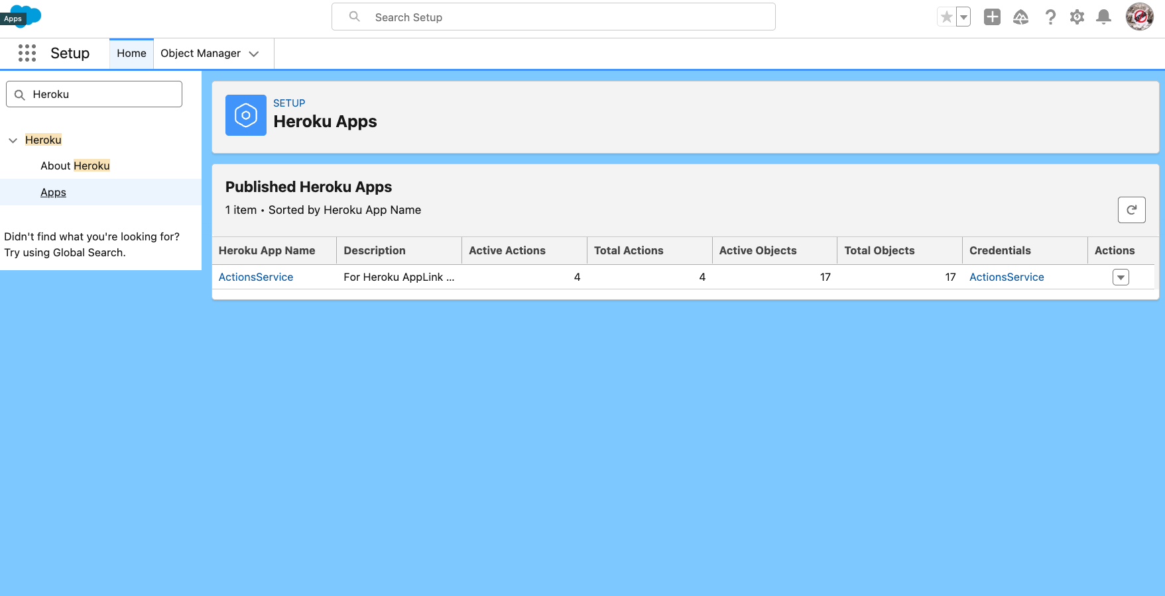Collapse the Heroku tree item chevron
This screenshot has width=1165, height=596.
[x=13, y=140]
